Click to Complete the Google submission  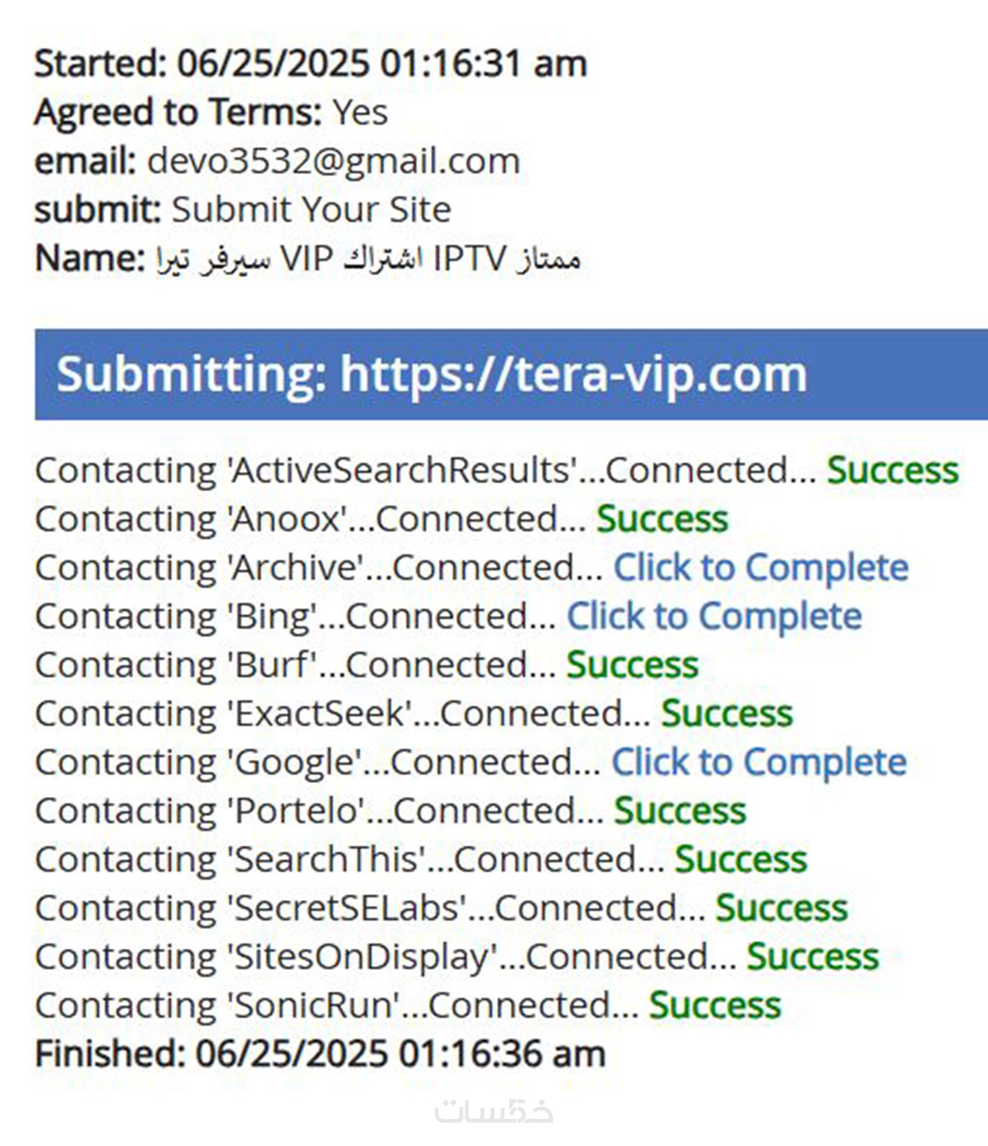[759, 762]
